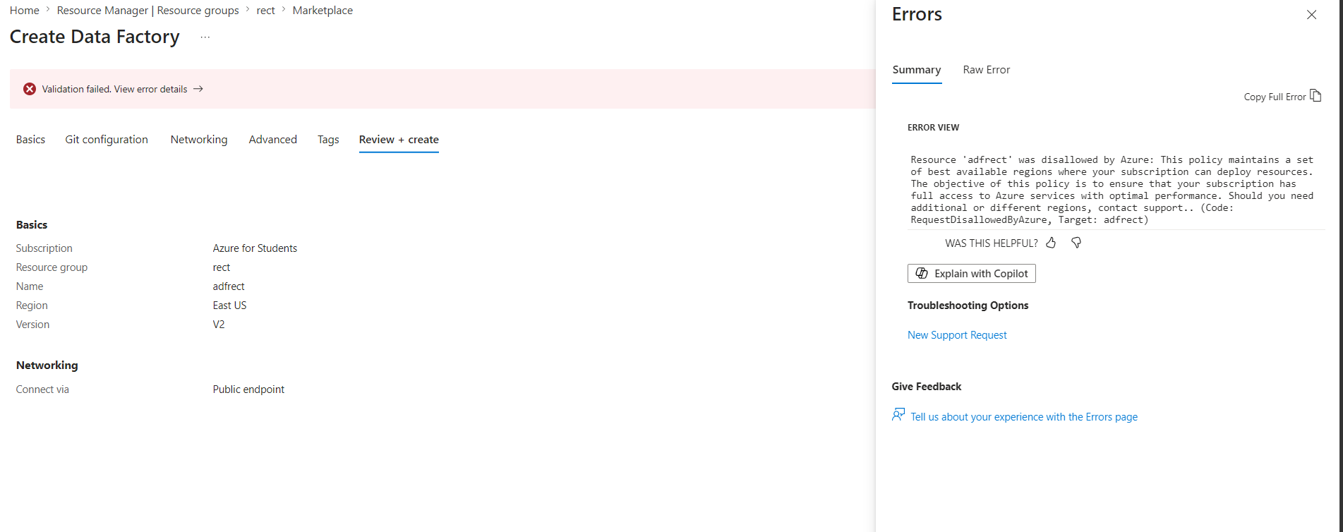Click Explain with Copilot button
Screen dimensions: 1343x532
972,273
